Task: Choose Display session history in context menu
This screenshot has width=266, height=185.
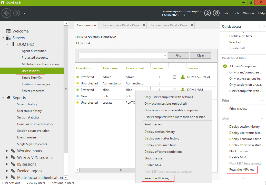Action: 160,132
